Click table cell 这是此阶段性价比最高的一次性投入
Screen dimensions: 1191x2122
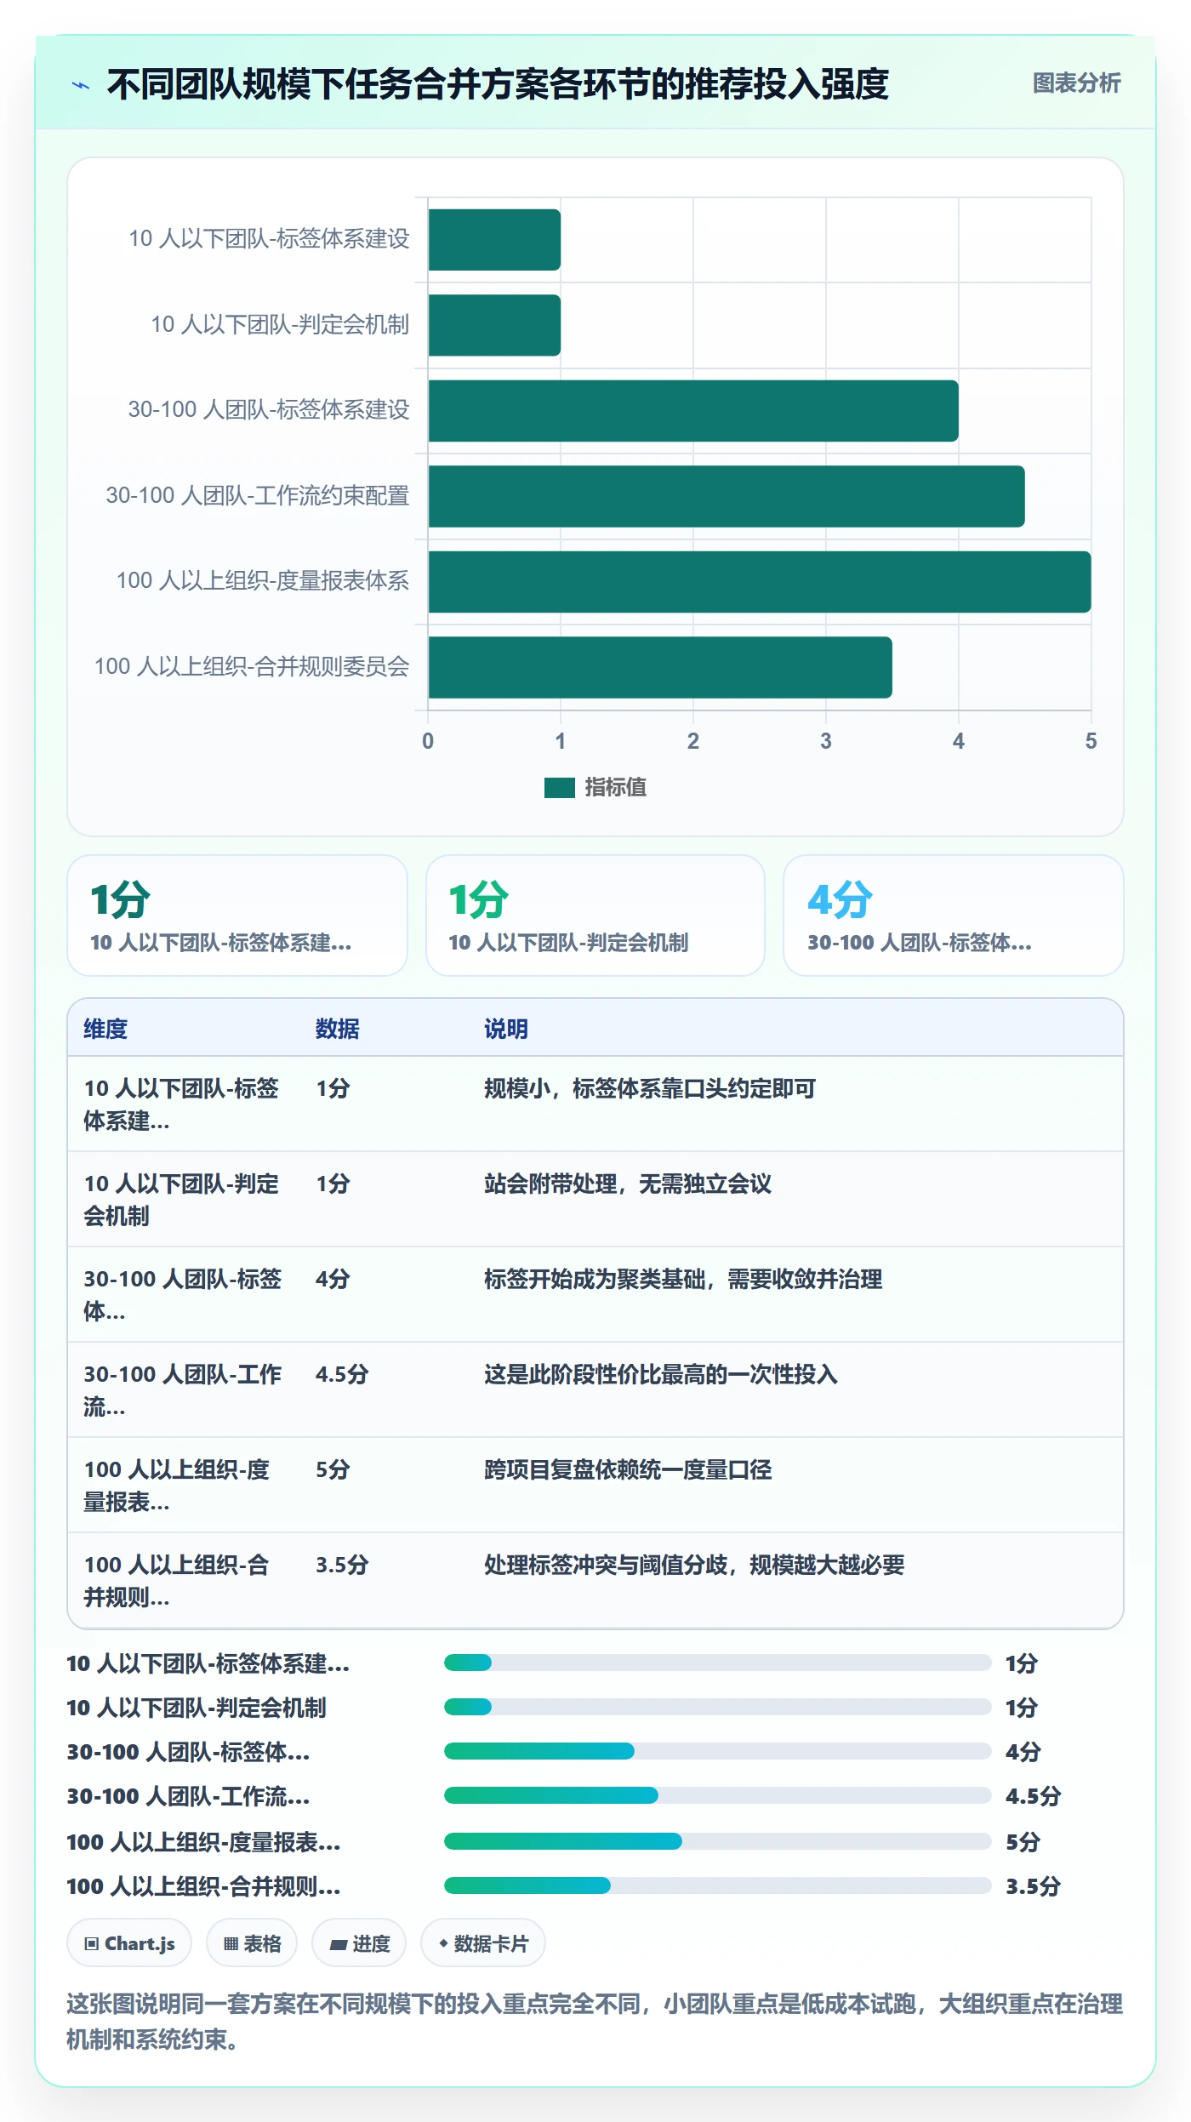click(661, 1374)
